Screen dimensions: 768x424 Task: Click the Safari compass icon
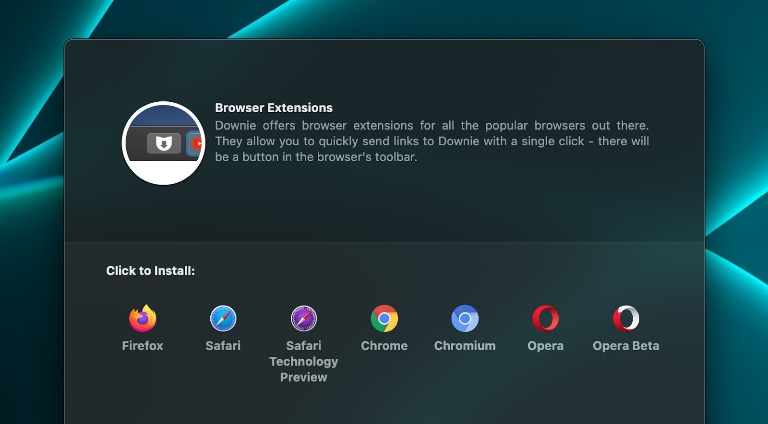click(x=223, y=318)
